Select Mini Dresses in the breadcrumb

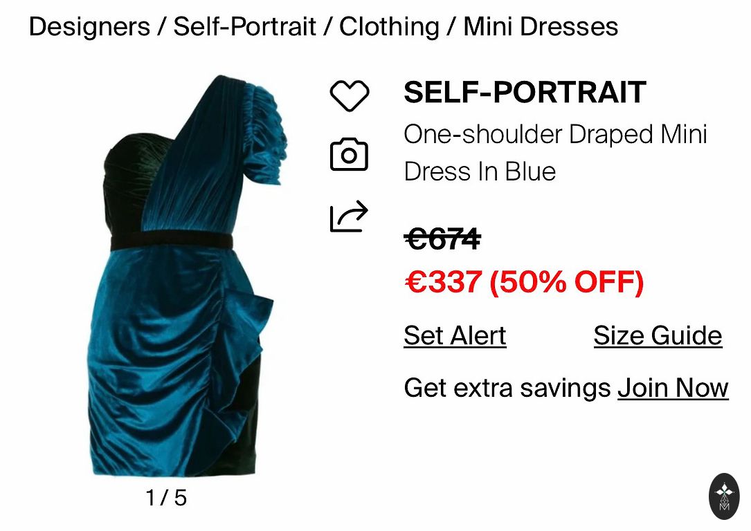541,26
